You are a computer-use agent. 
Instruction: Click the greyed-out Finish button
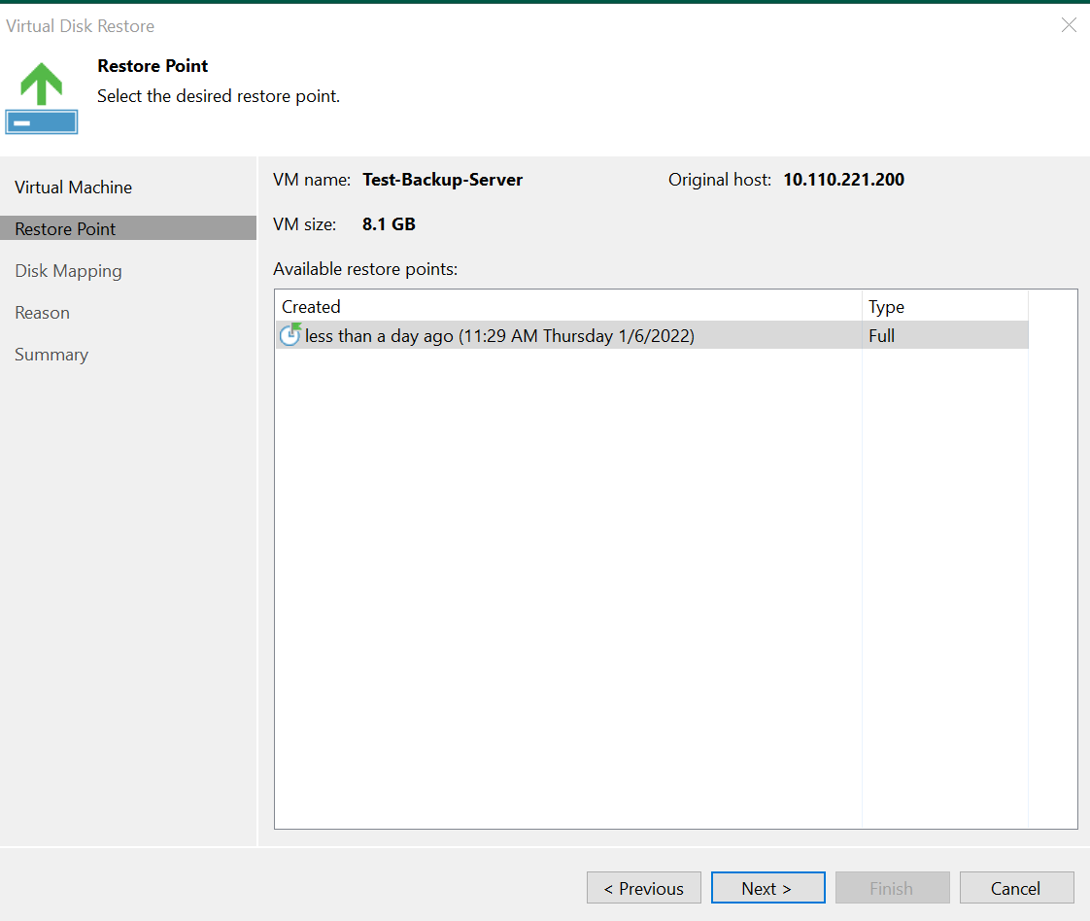tap(892, 888)
